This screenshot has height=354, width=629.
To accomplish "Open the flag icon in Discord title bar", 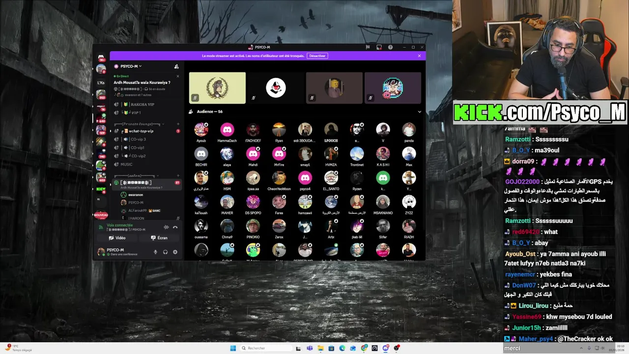I will (x=368, y=47).
